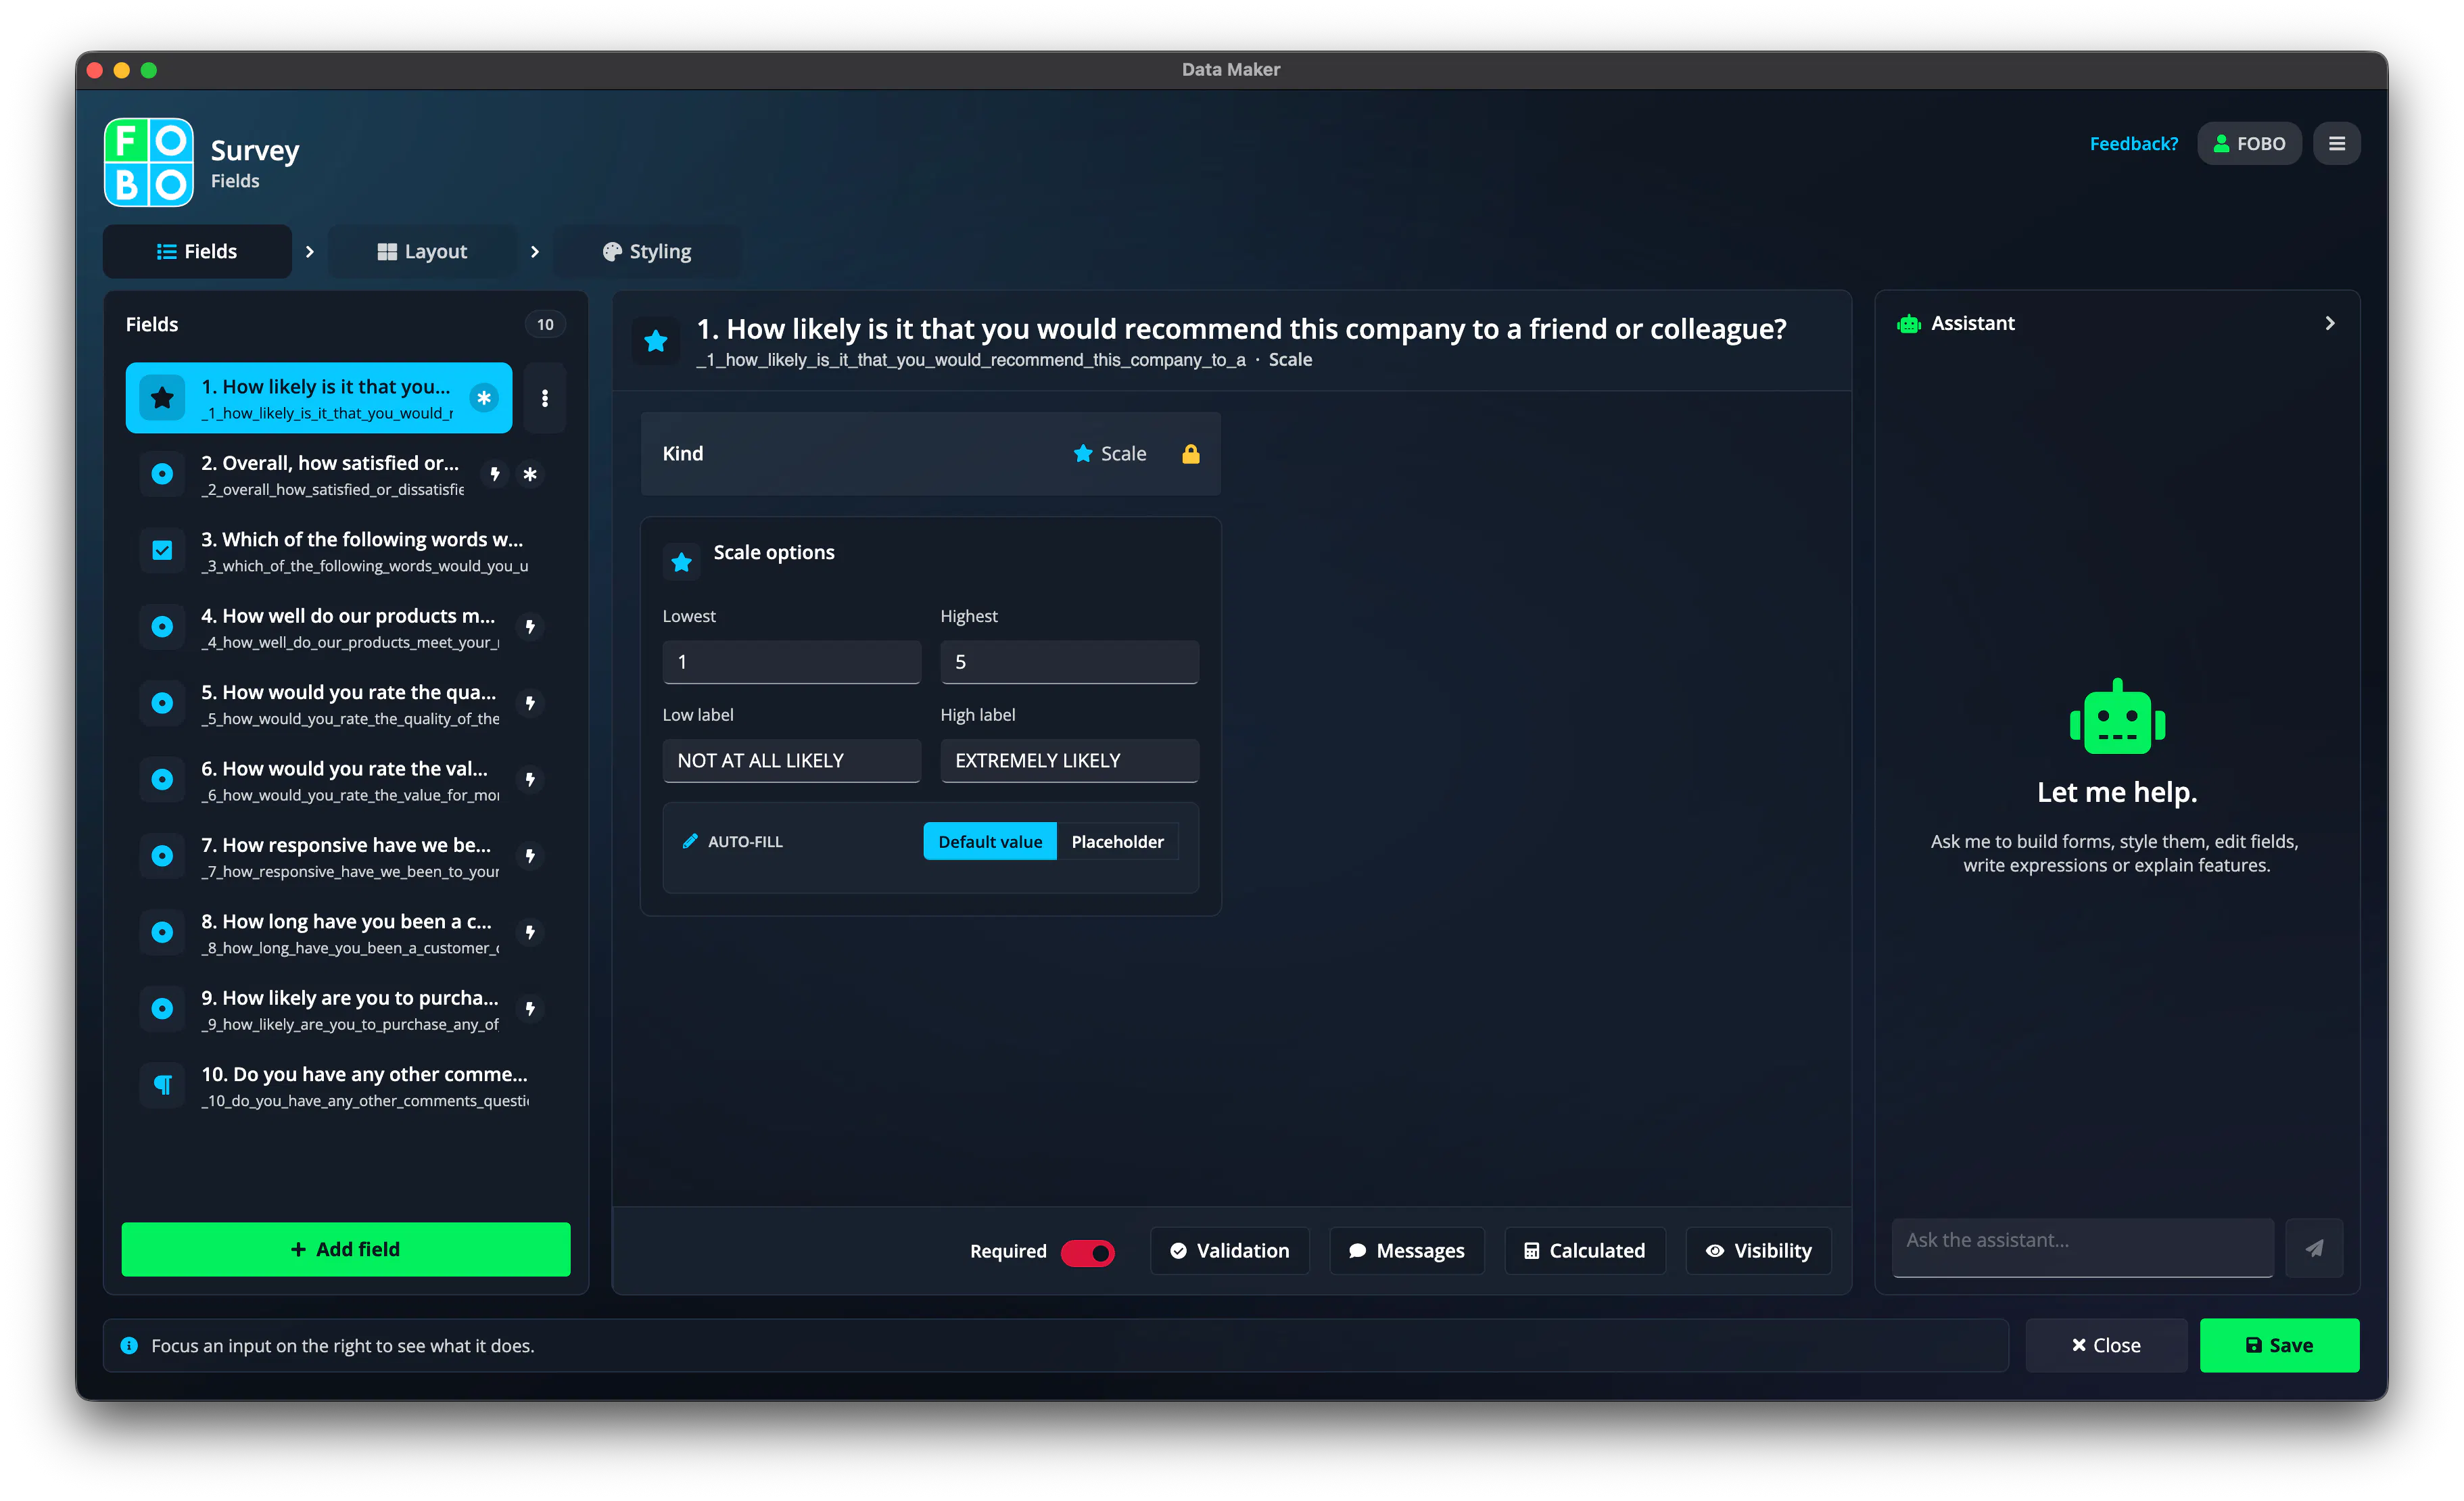
Task: Click the asterisk icon on field 2
Action: (530, 474)
